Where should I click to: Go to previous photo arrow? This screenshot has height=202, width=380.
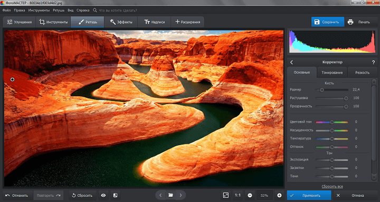(160, 195)
